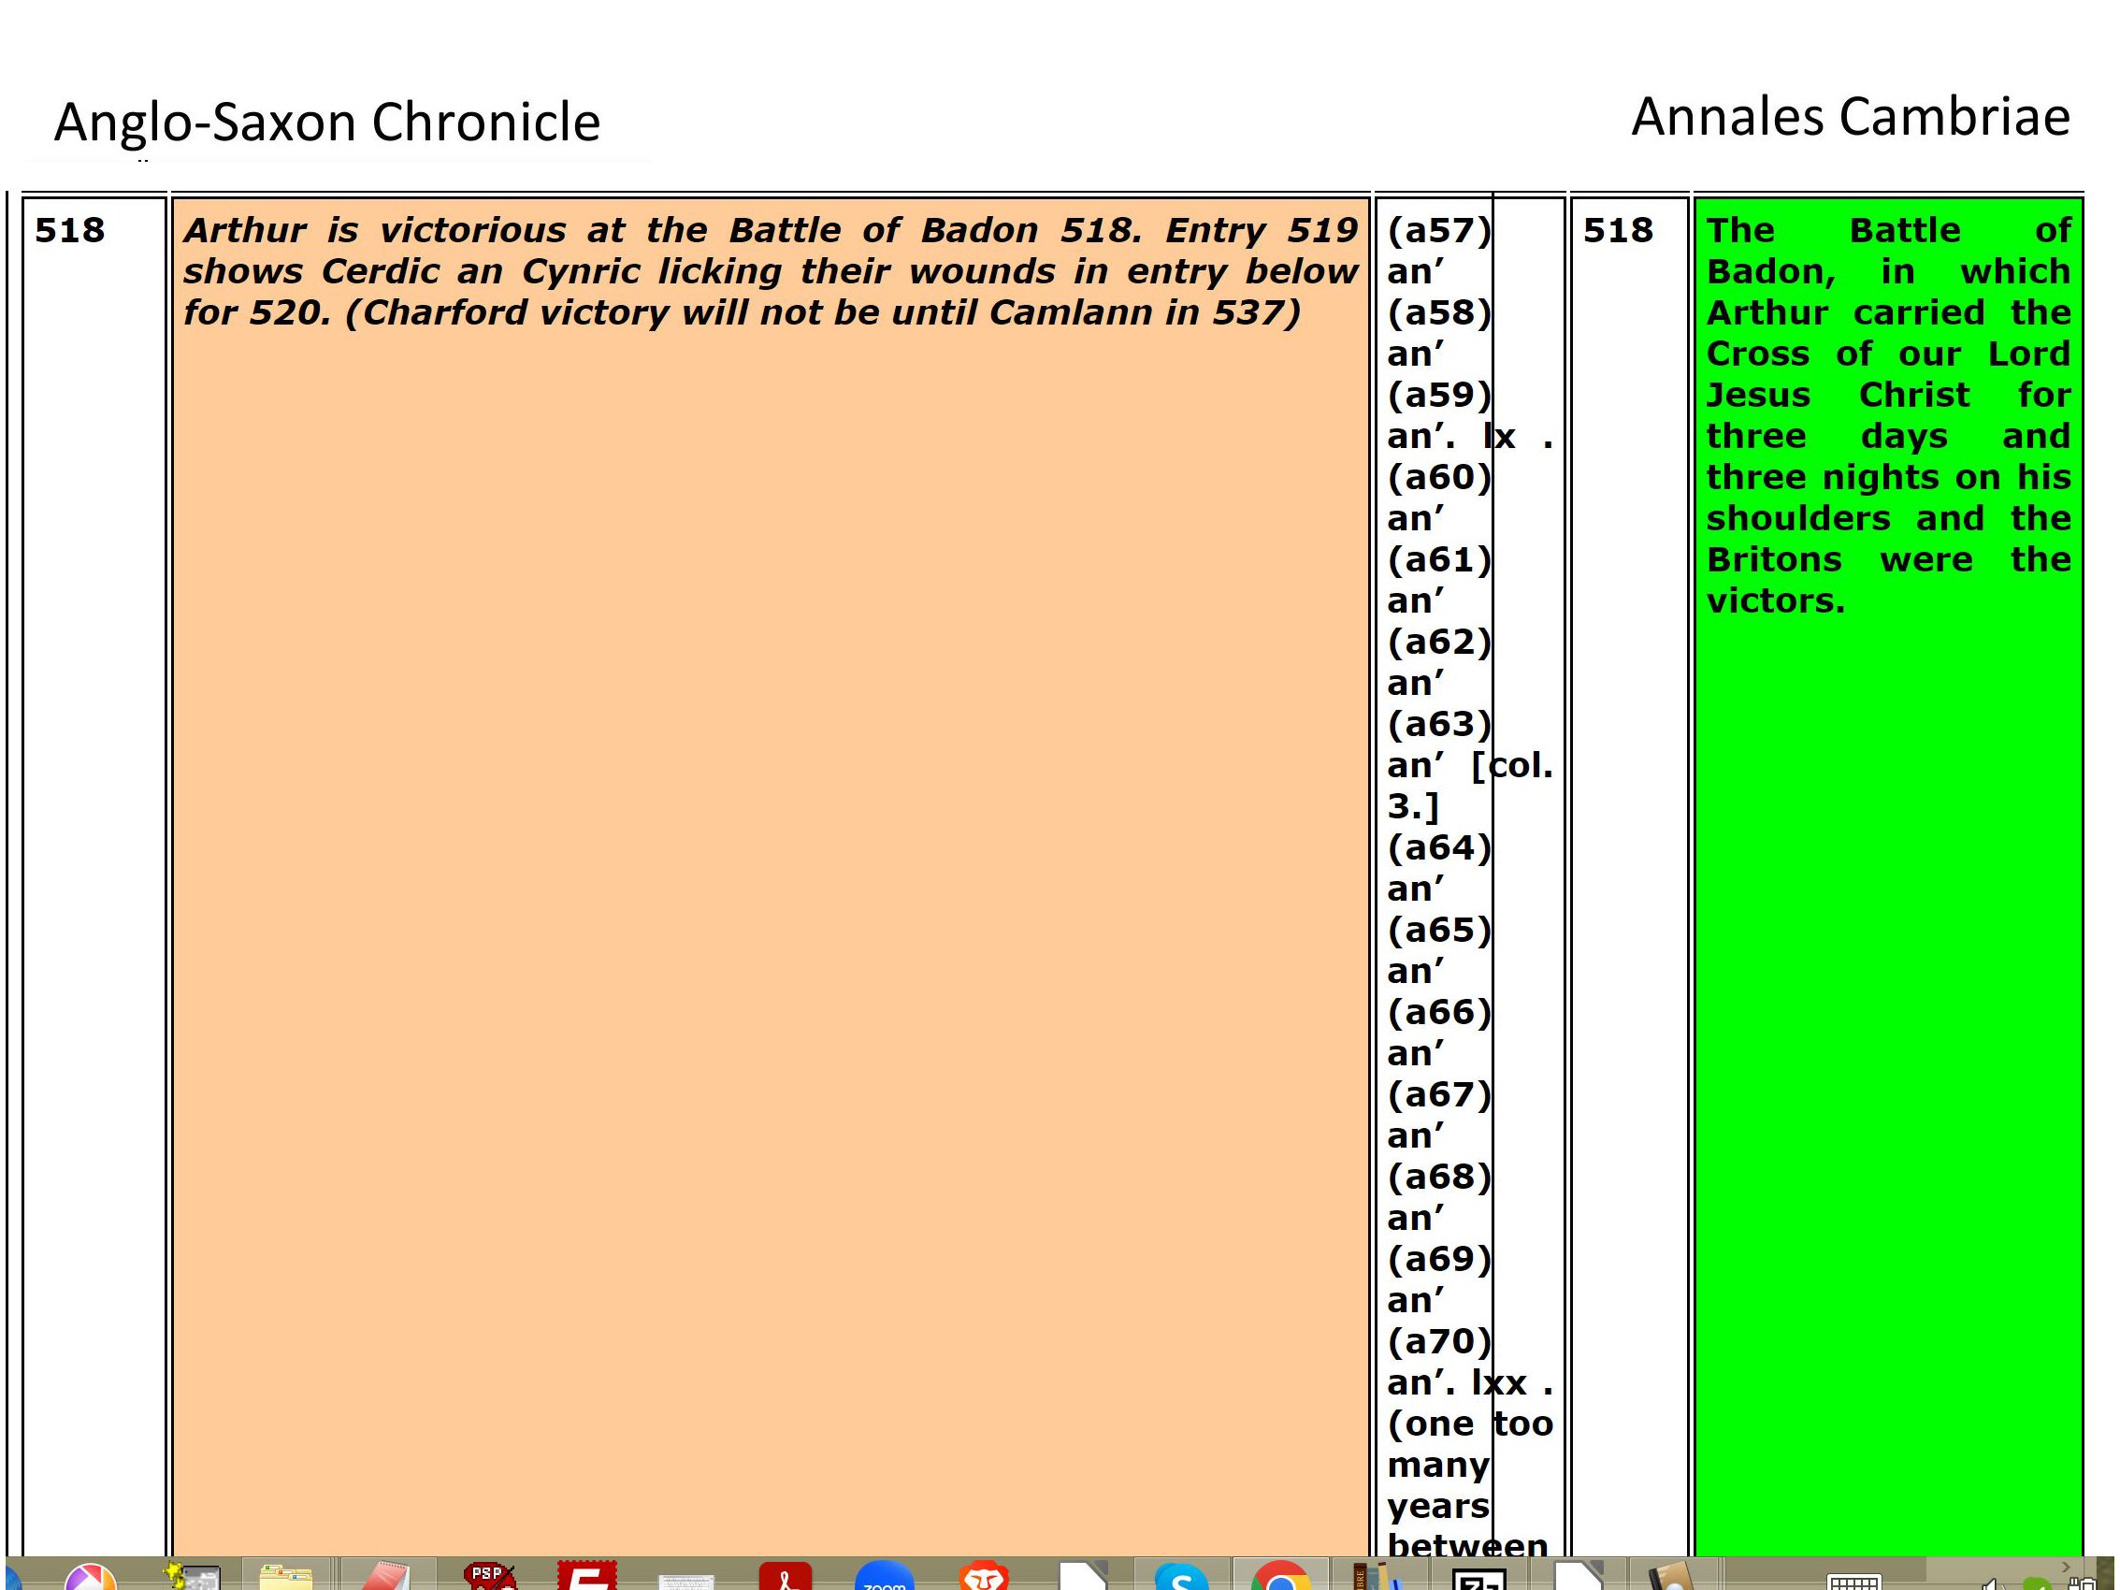Click the brown book with magnifier icon
This screenshot has width=2120, height=1590.
pos(1672,1578)
